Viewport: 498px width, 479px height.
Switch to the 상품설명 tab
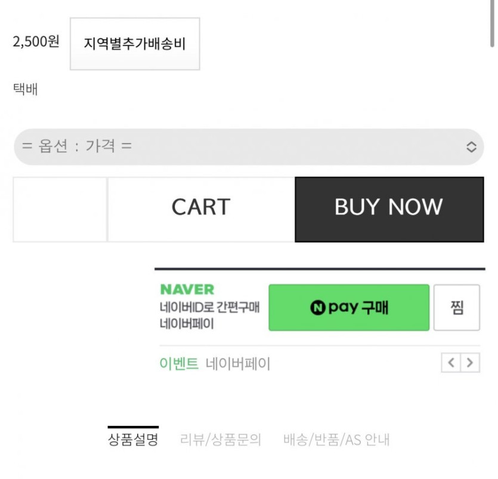pos(133,440)
